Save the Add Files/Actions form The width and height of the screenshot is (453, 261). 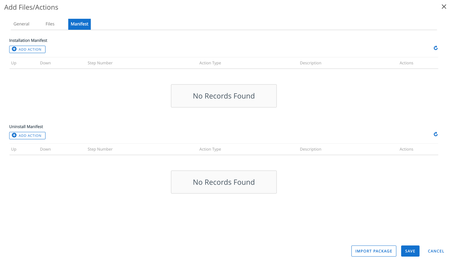click(410, 251)
